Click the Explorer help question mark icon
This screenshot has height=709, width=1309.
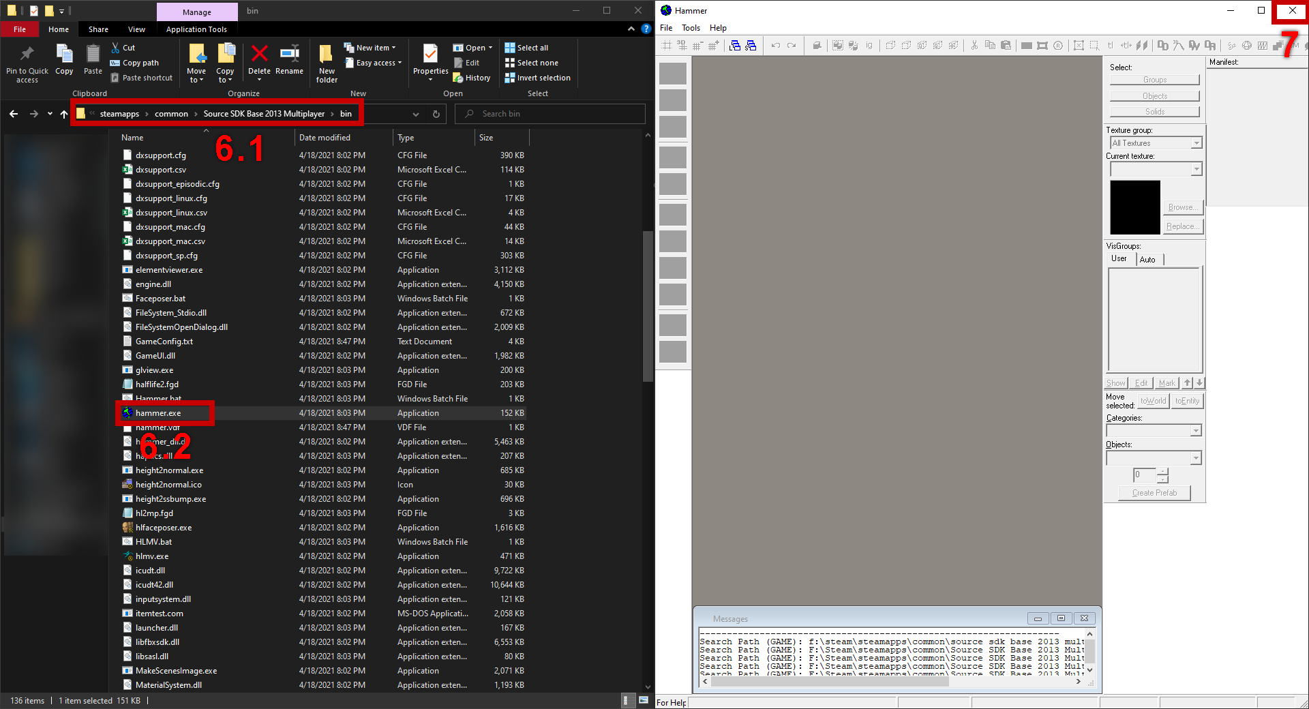tap(646, 29)
